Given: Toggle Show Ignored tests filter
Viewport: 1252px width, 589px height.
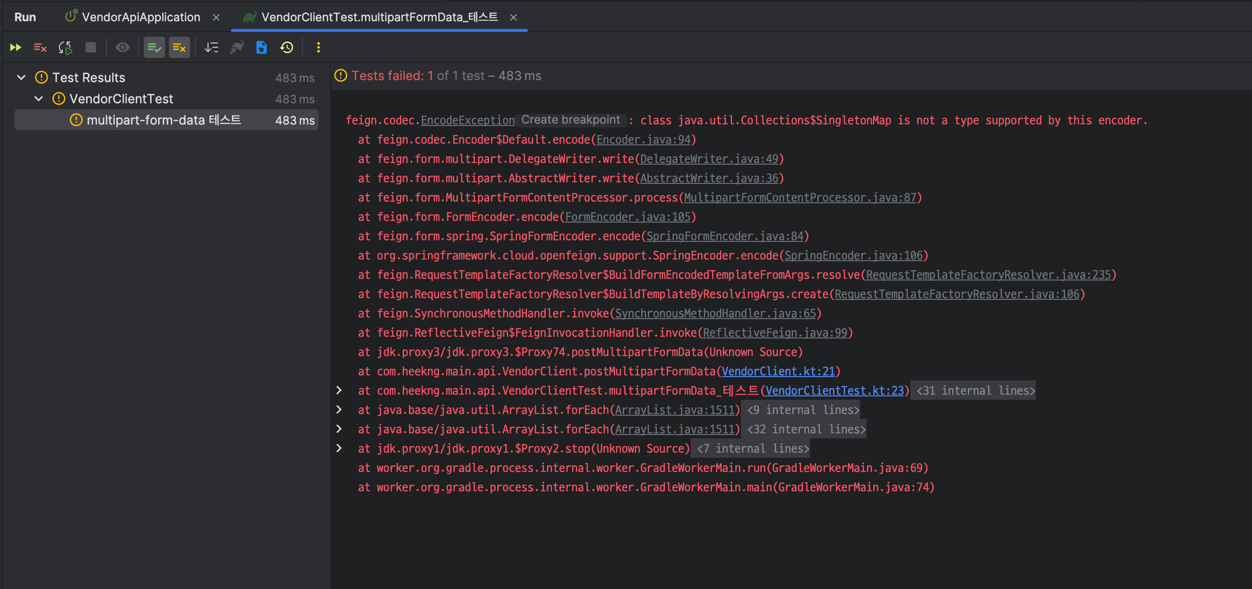Looking at the screenshot, I should (x=180, y=48).
